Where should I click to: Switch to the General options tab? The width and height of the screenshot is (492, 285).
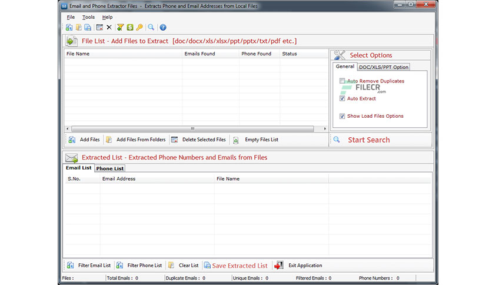coord(345,67)
